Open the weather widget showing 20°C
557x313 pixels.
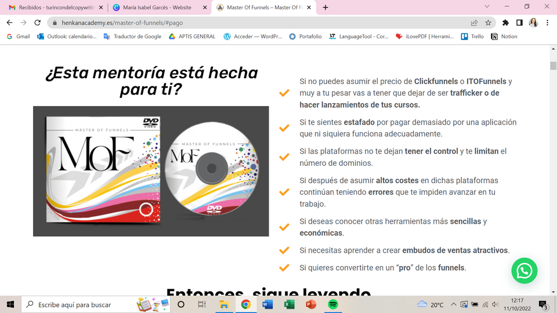coord(430,304)
